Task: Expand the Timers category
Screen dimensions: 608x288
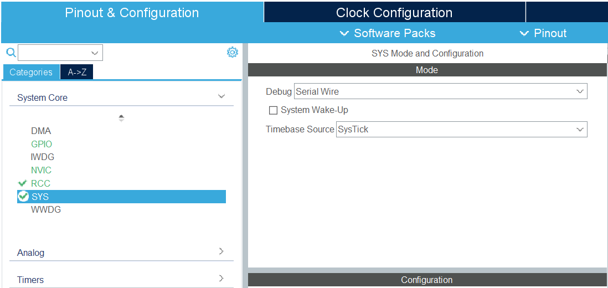Action: point(221,279)
